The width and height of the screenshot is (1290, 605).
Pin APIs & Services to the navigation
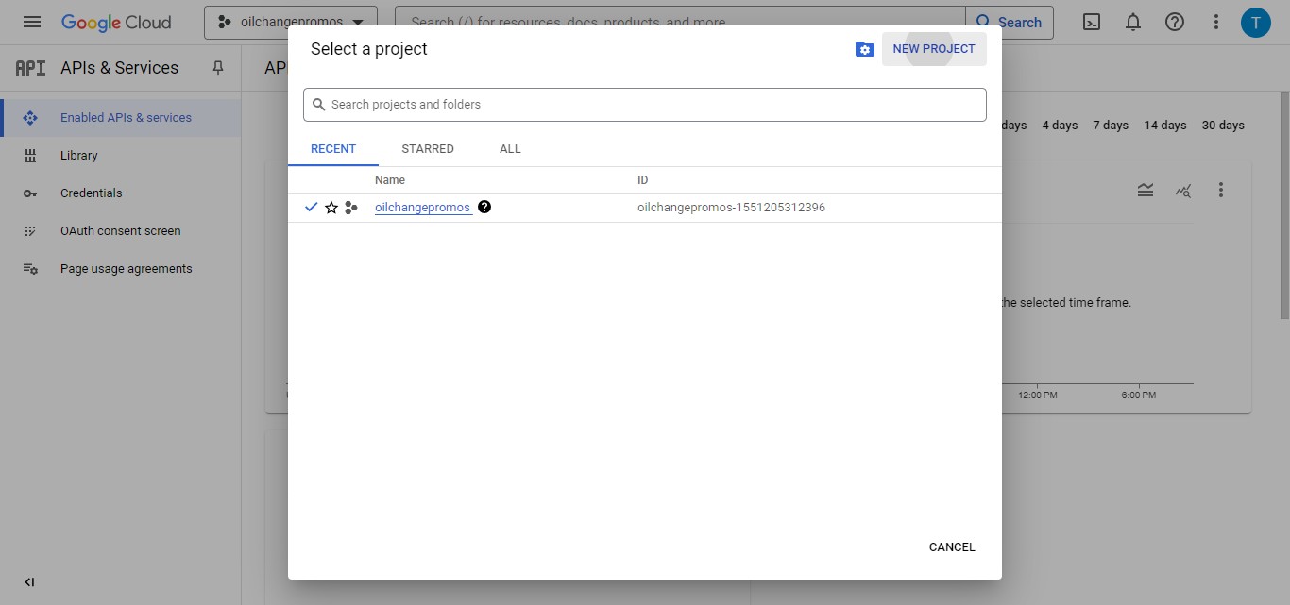(217, 67)
